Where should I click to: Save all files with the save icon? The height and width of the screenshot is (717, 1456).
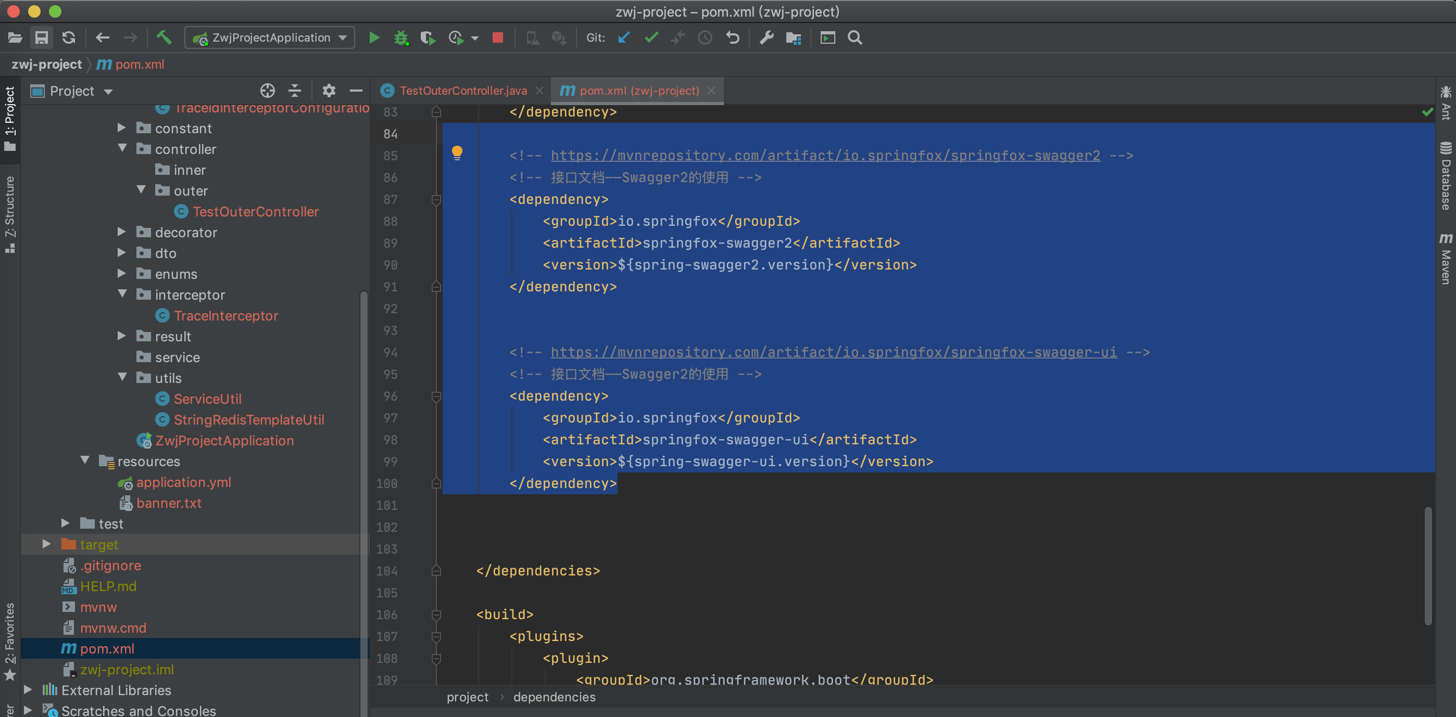[41, 37]
